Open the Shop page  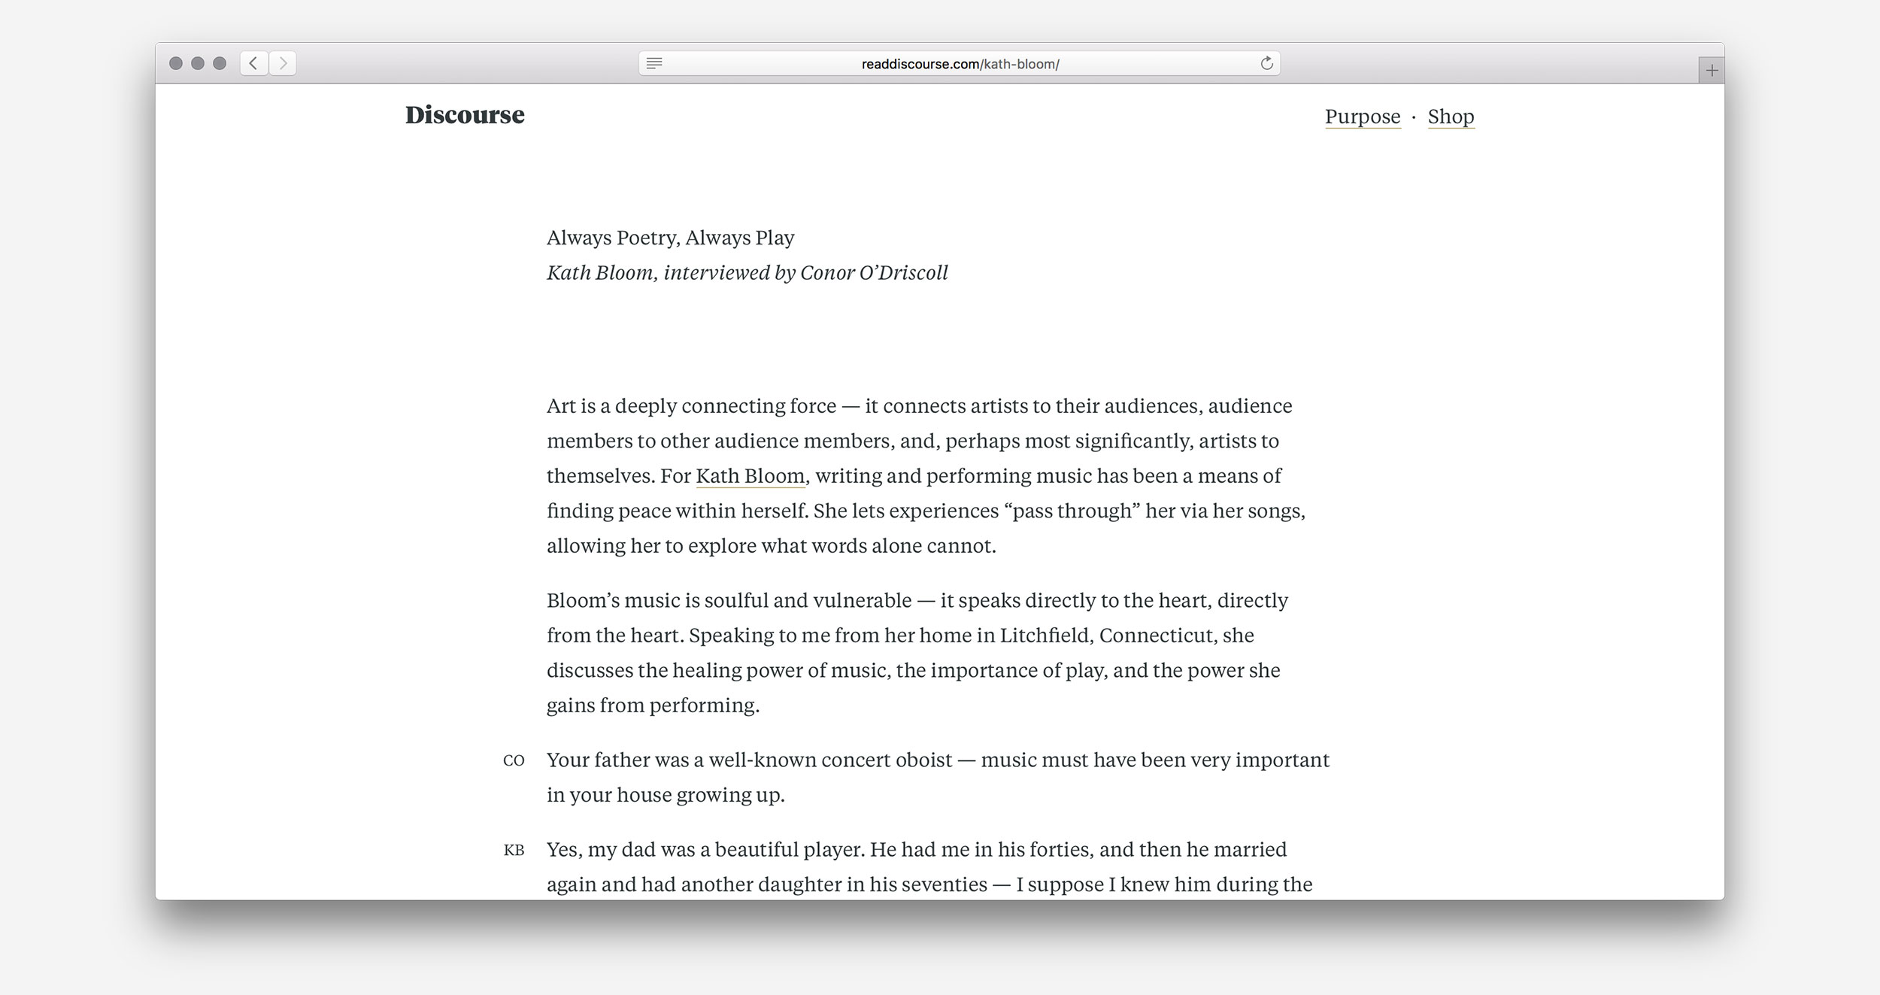pos(1451,117)
